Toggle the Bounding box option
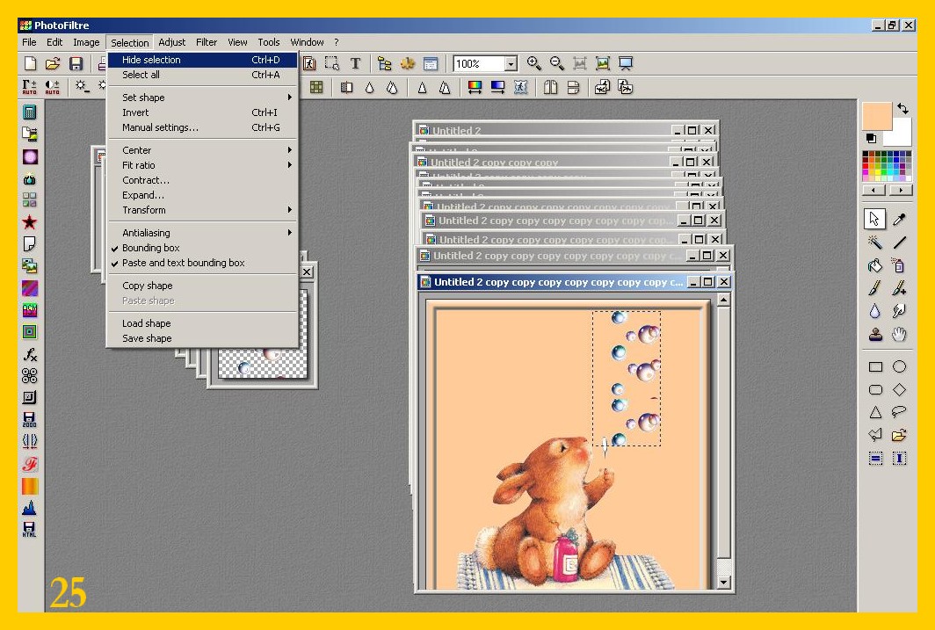Viewport: 935px width, 630px height. tap(150, 248)
